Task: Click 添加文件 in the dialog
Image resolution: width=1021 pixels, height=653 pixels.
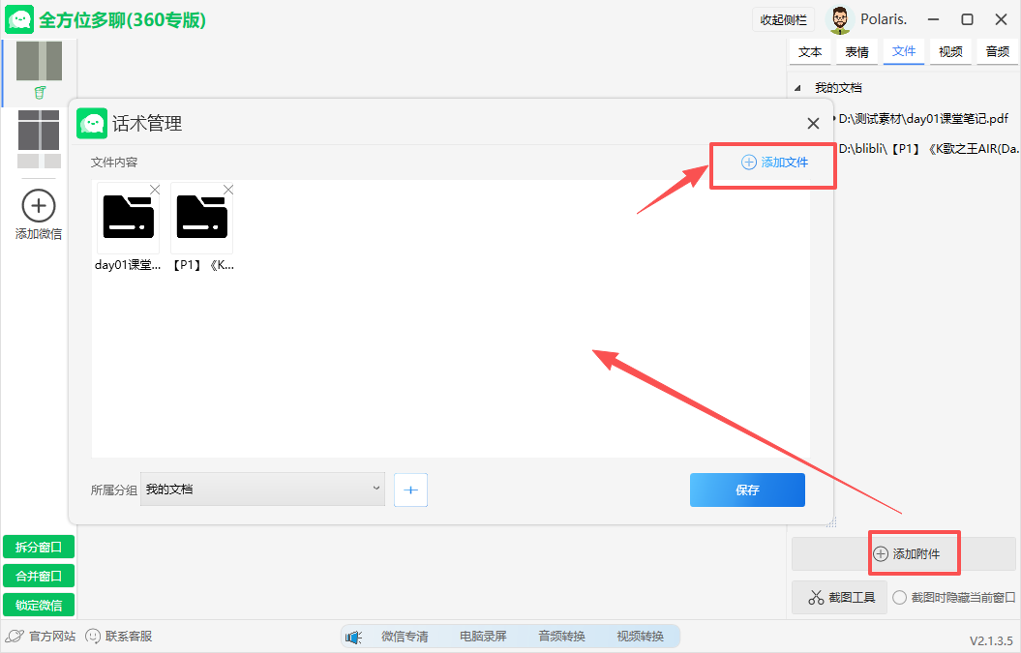Action: click(774, 163)
